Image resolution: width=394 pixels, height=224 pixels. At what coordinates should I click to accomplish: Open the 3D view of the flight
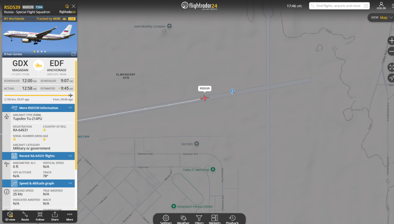pyautogui.click(x=10, y=216)
